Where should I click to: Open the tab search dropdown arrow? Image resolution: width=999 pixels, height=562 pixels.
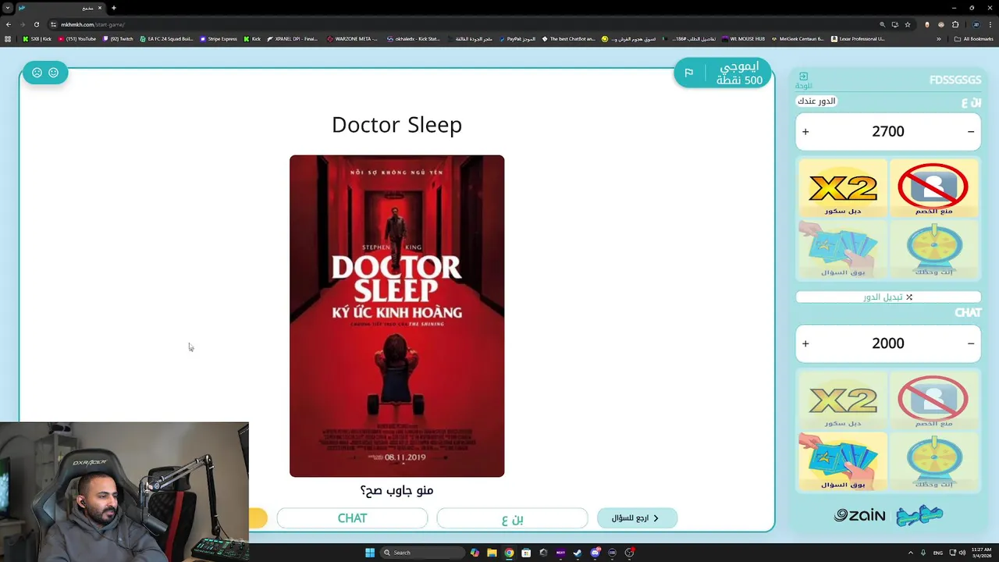(8, 8)
